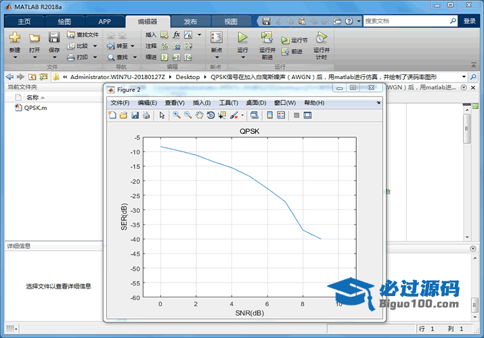This screenshot has width=484, height=338.
Task: Open the Brush tool color dropdown arrow
Action: tap(242, 116)
